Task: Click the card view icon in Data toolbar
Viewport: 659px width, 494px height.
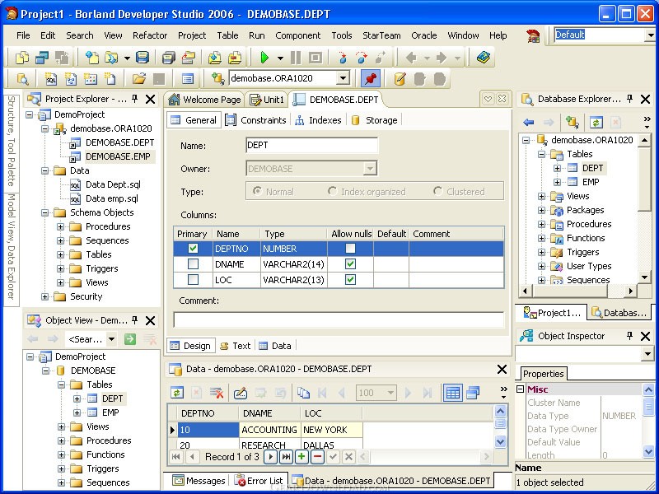Action: pyautogui.click(x=473, y=393)
